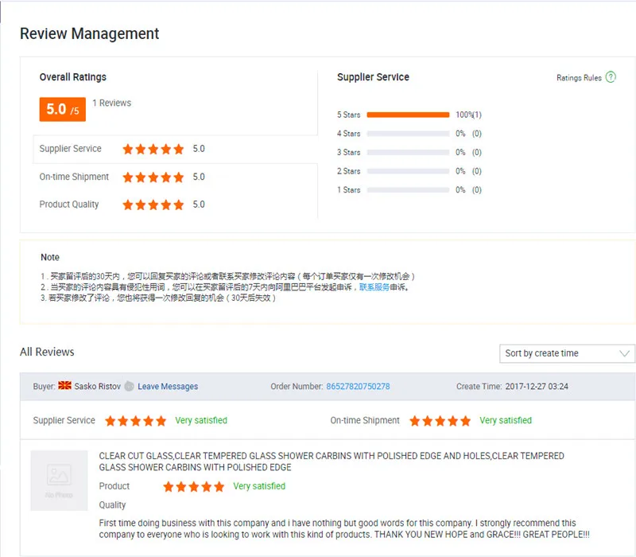Click the review's On-time Shipment stars
This screenshot has width=636, height=557.
[440, 421]
